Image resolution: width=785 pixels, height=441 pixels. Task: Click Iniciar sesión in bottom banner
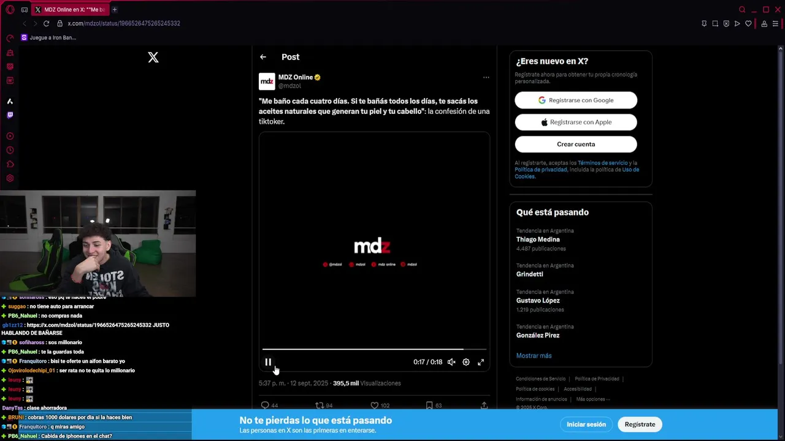point(586,424)
